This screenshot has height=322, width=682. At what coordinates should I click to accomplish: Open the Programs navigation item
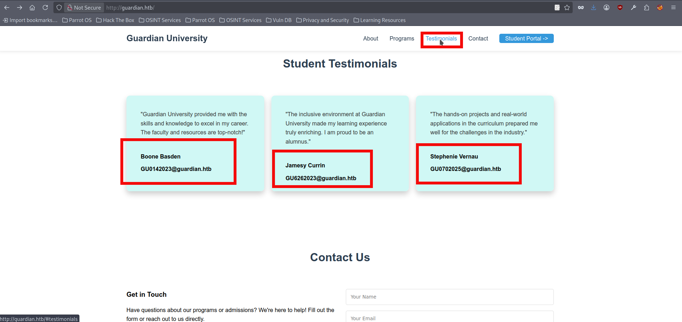pos(402,38)
